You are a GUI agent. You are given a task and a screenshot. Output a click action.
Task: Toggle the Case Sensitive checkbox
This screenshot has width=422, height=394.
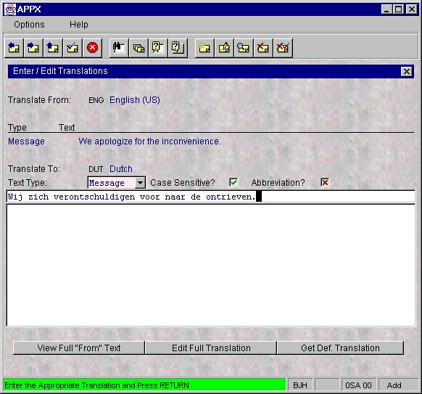point(233,182)
